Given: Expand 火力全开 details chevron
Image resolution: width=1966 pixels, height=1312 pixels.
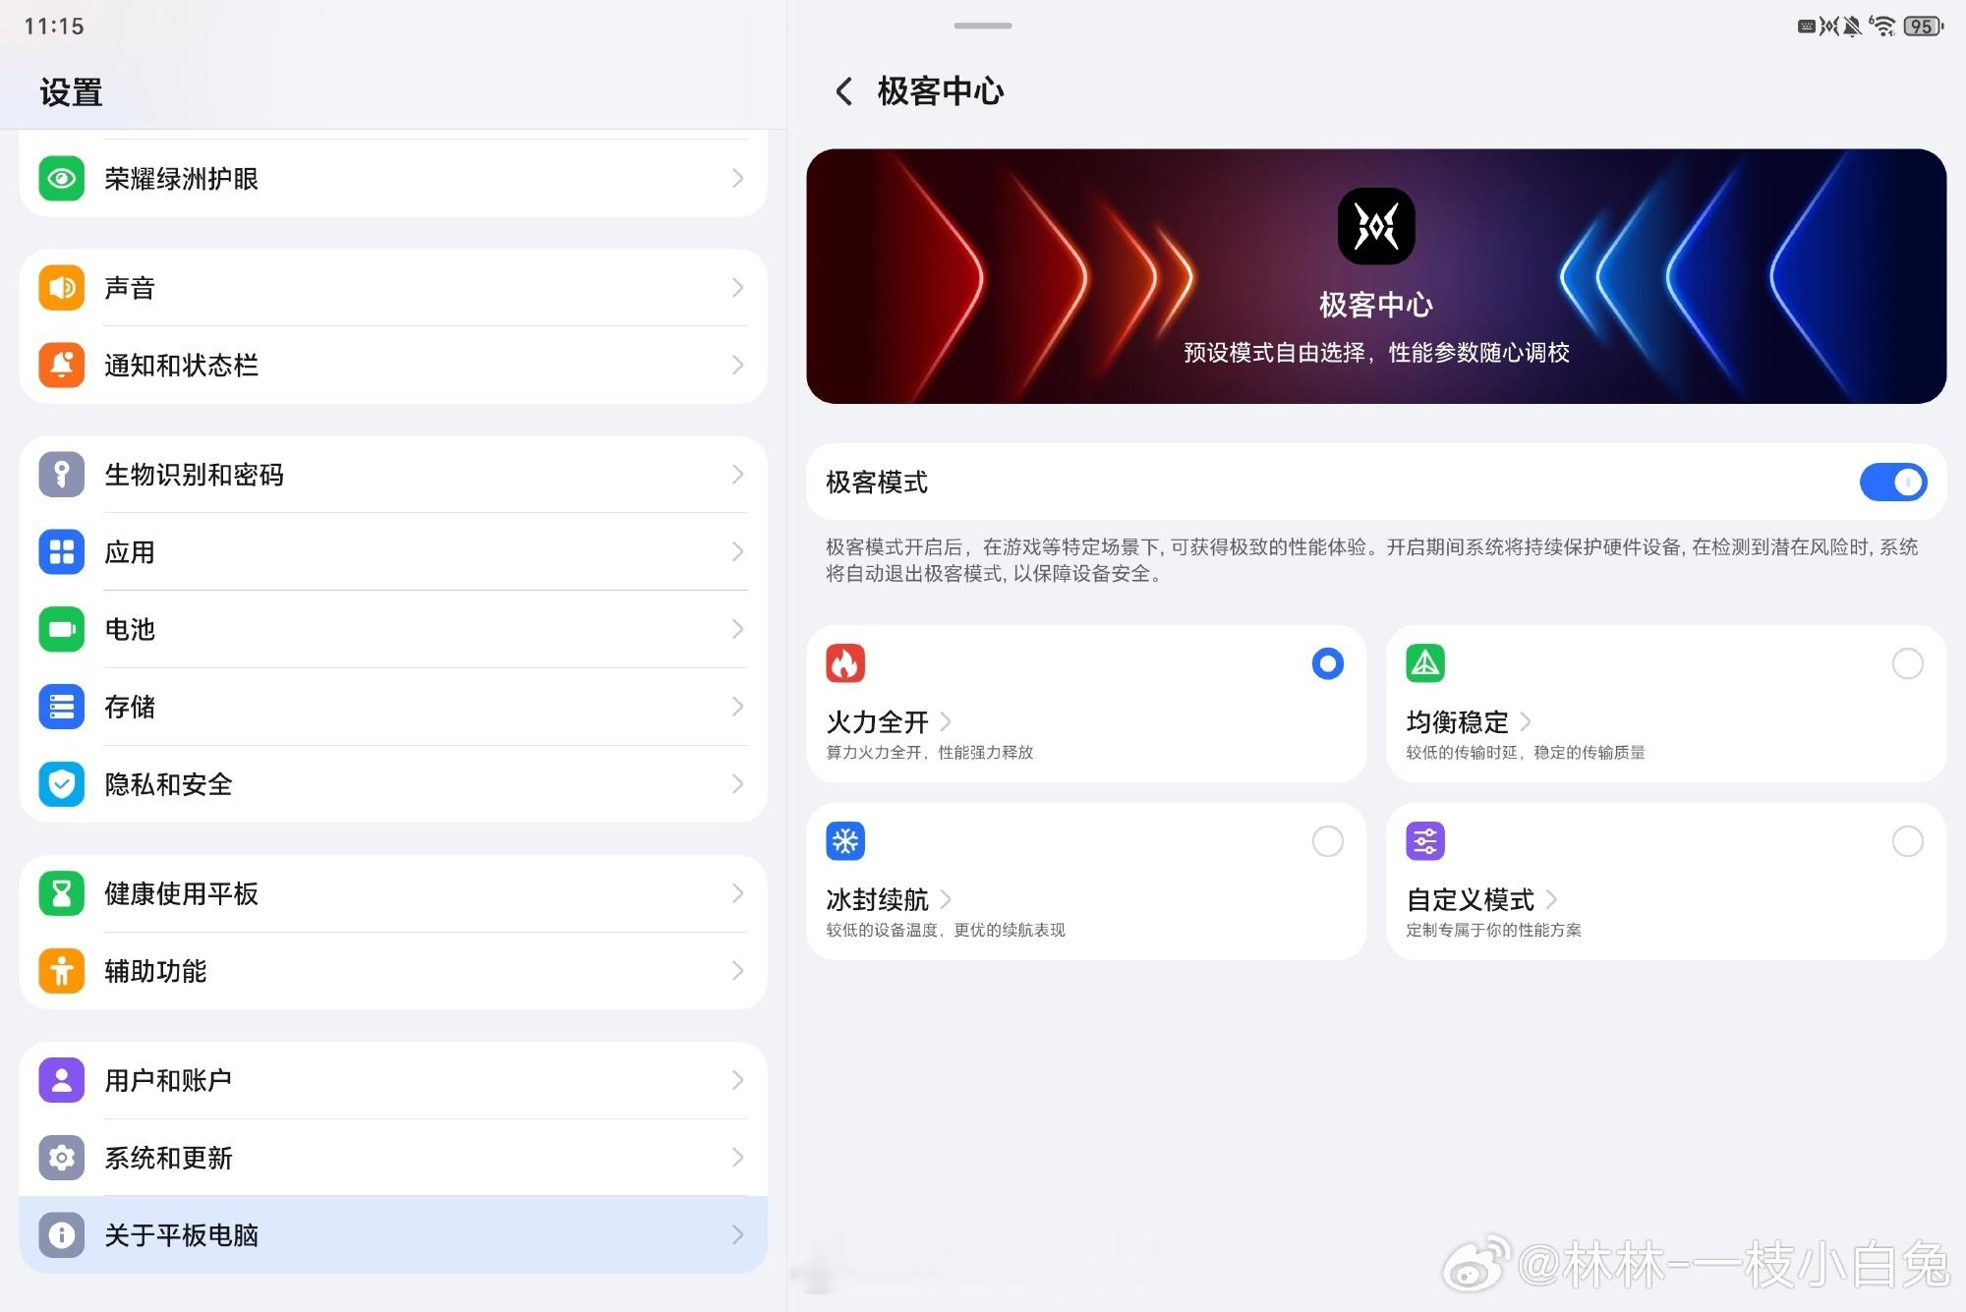Looking at the screenshot, I should [x=946, y=722].
